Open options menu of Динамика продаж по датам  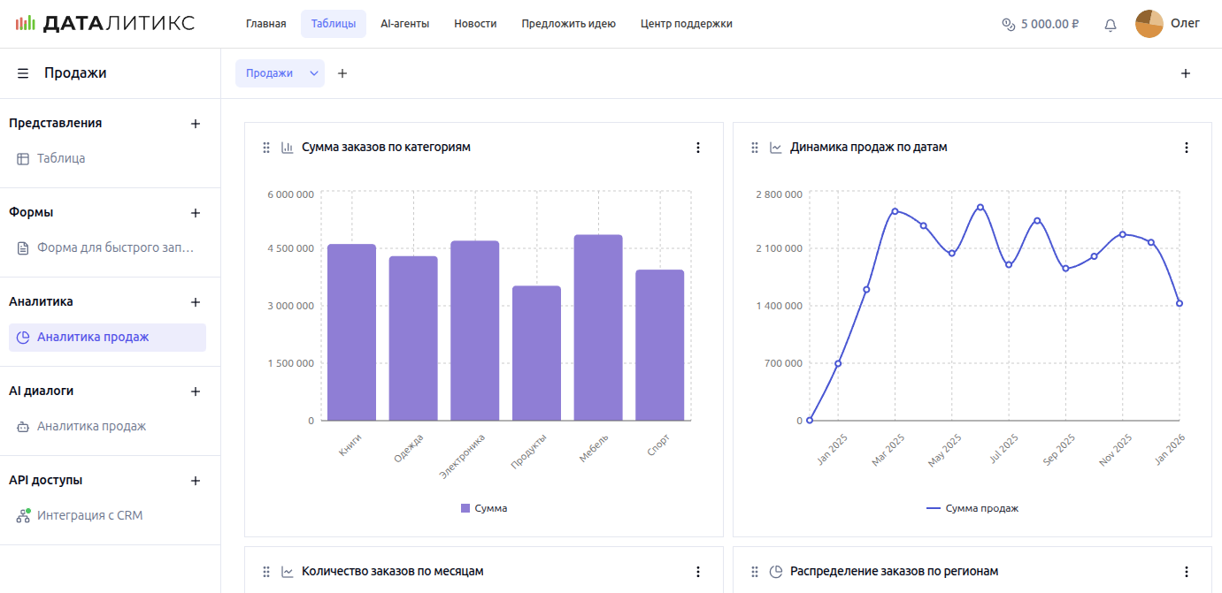1187,148
